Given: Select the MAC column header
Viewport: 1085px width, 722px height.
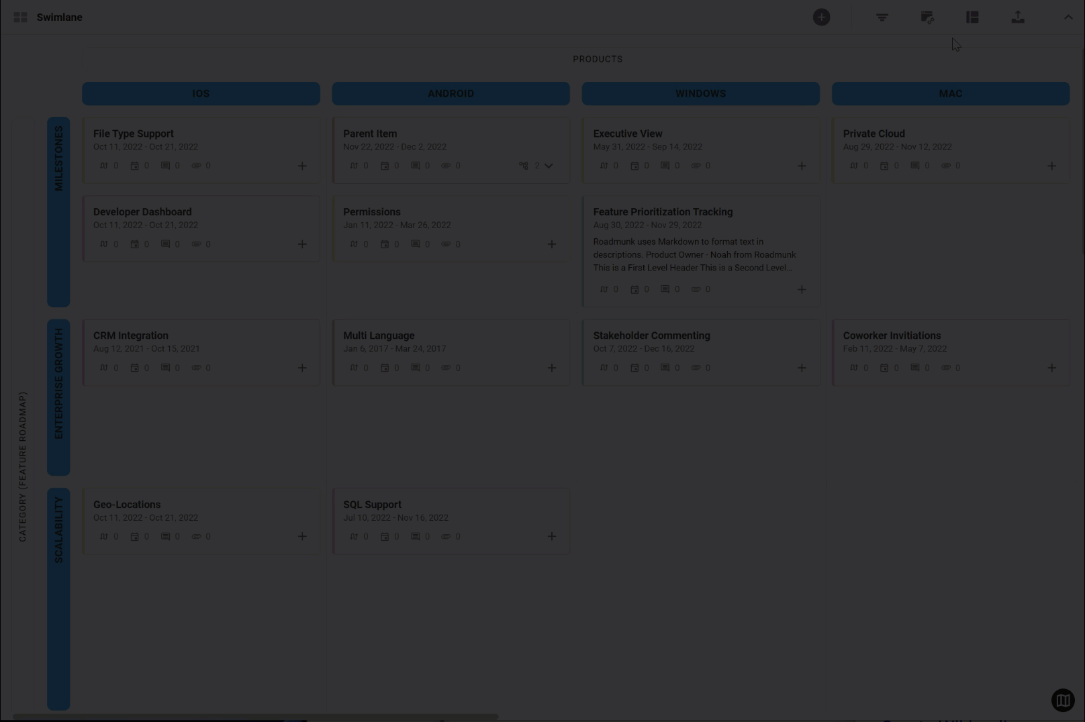Looking at the screenshot, I should pyautogui.click(x=950, y=93).
